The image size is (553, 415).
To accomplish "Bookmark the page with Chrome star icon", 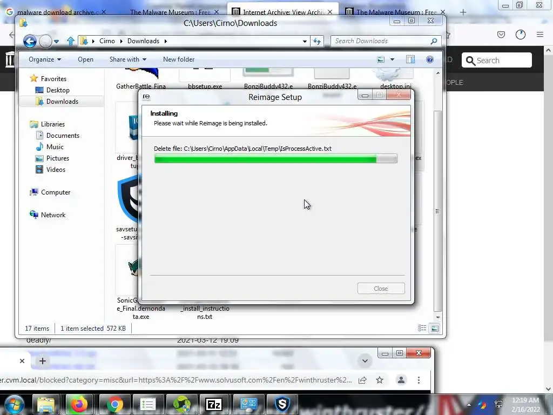I will click(x=380, y=380).
